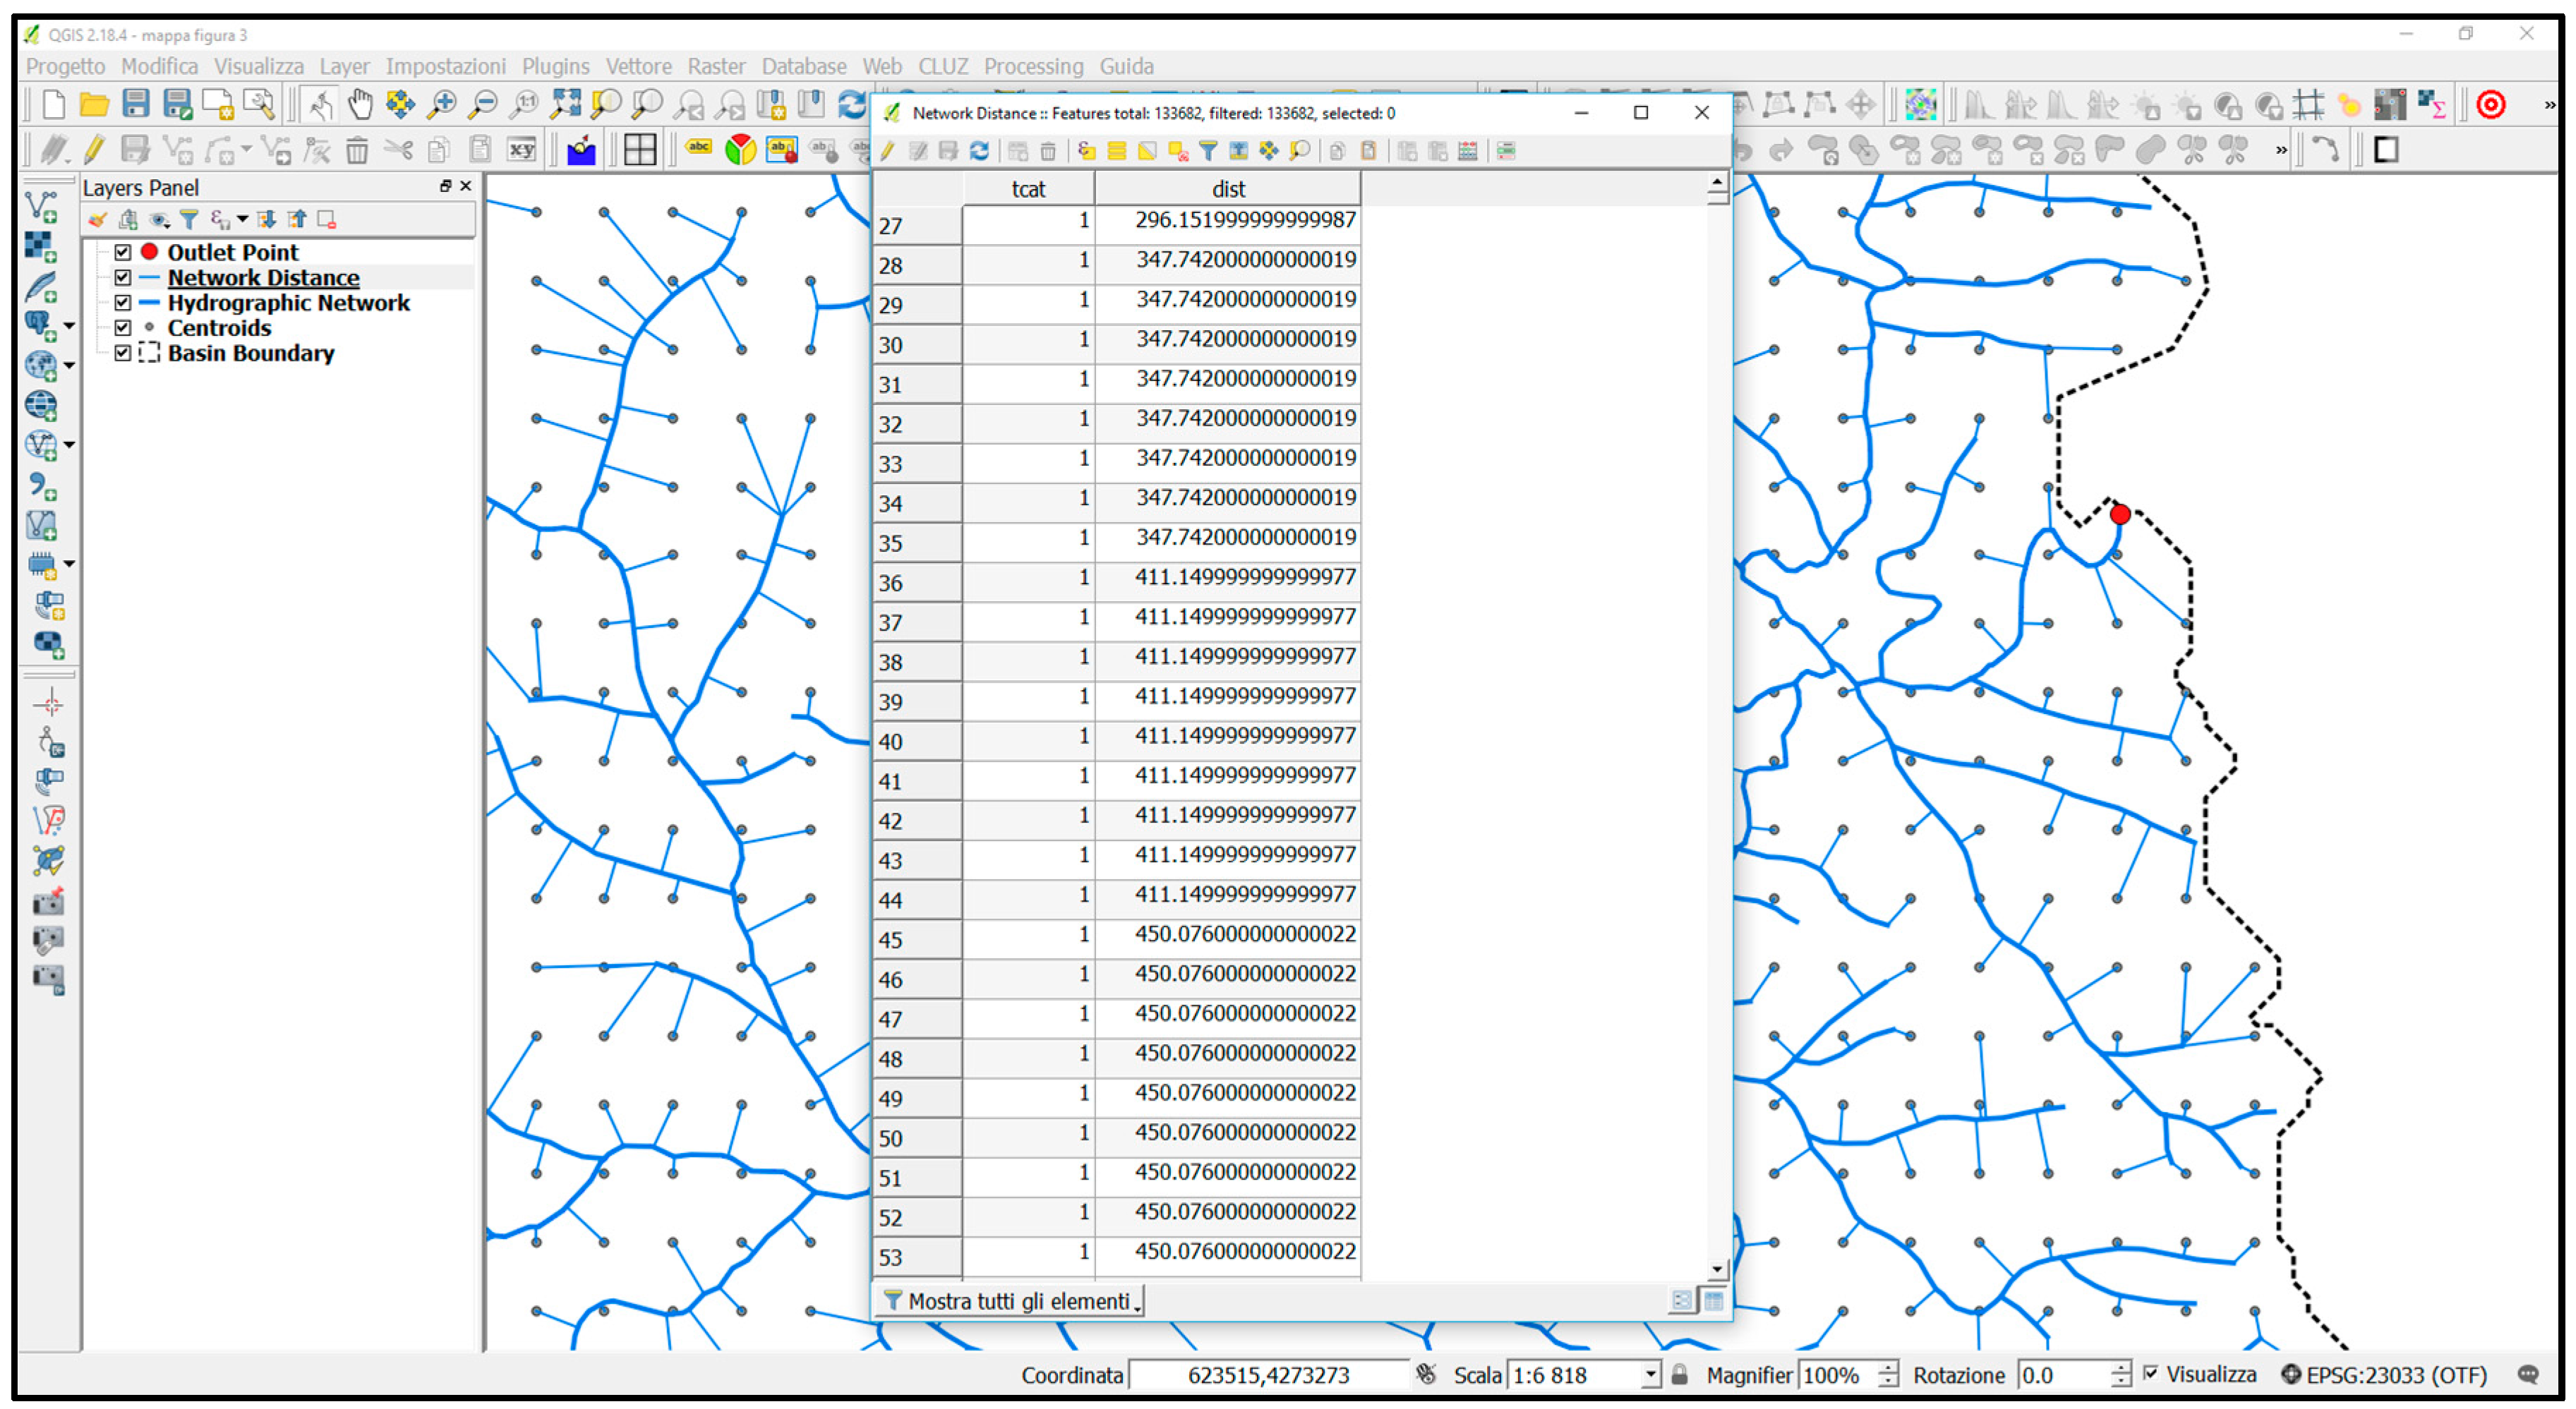This screenshot has height=1409, width=2576.
Task: Uncheck the Outlet Point layer visibility
Action: tap(123, 252)
